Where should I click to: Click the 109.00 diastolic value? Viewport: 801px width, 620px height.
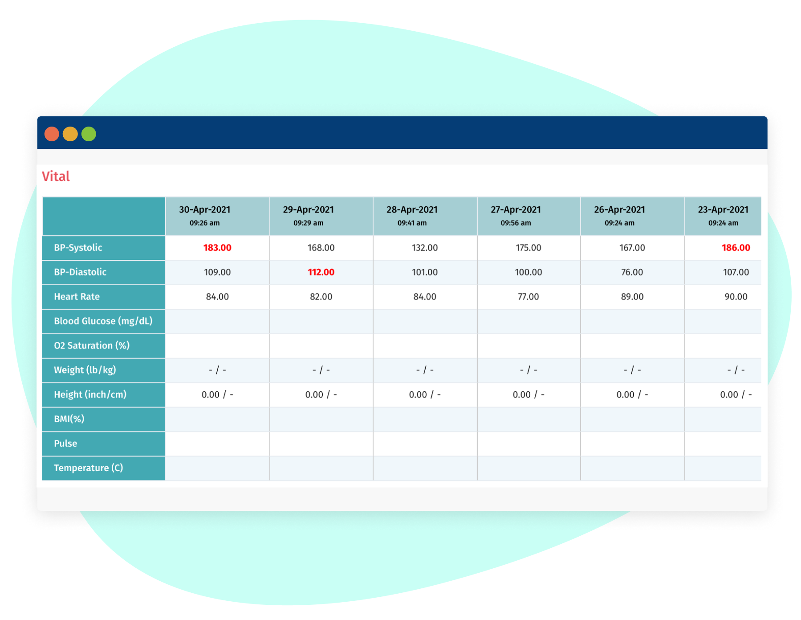tap(217, 272)
